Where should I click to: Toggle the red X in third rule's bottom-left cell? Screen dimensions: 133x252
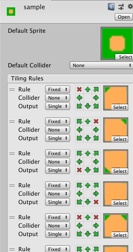(79, 170)
